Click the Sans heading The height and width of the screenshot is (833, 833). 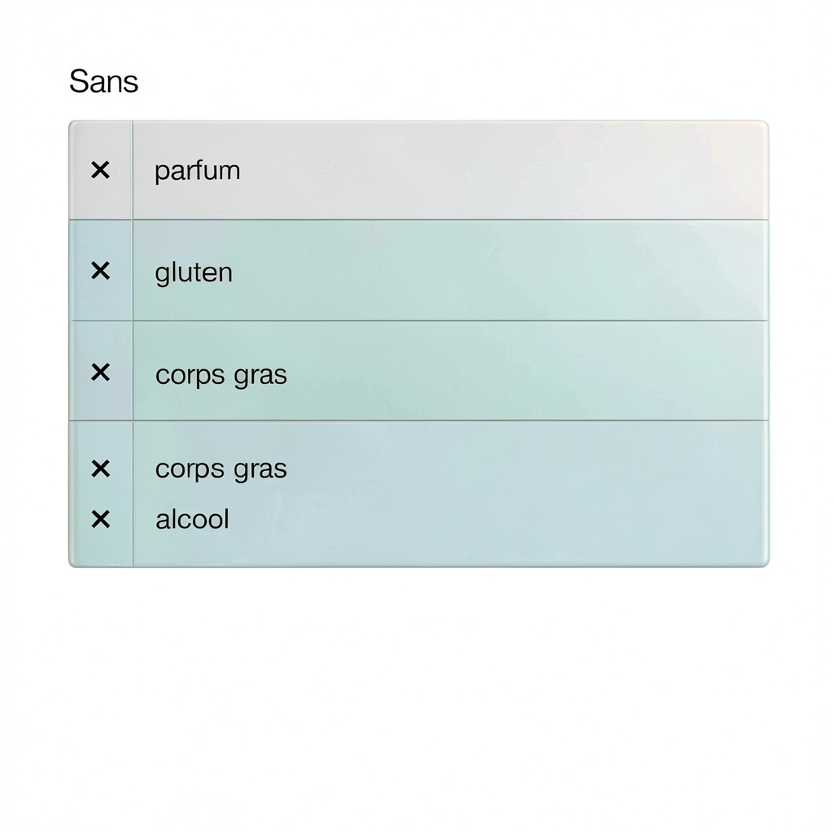point(103,81)
